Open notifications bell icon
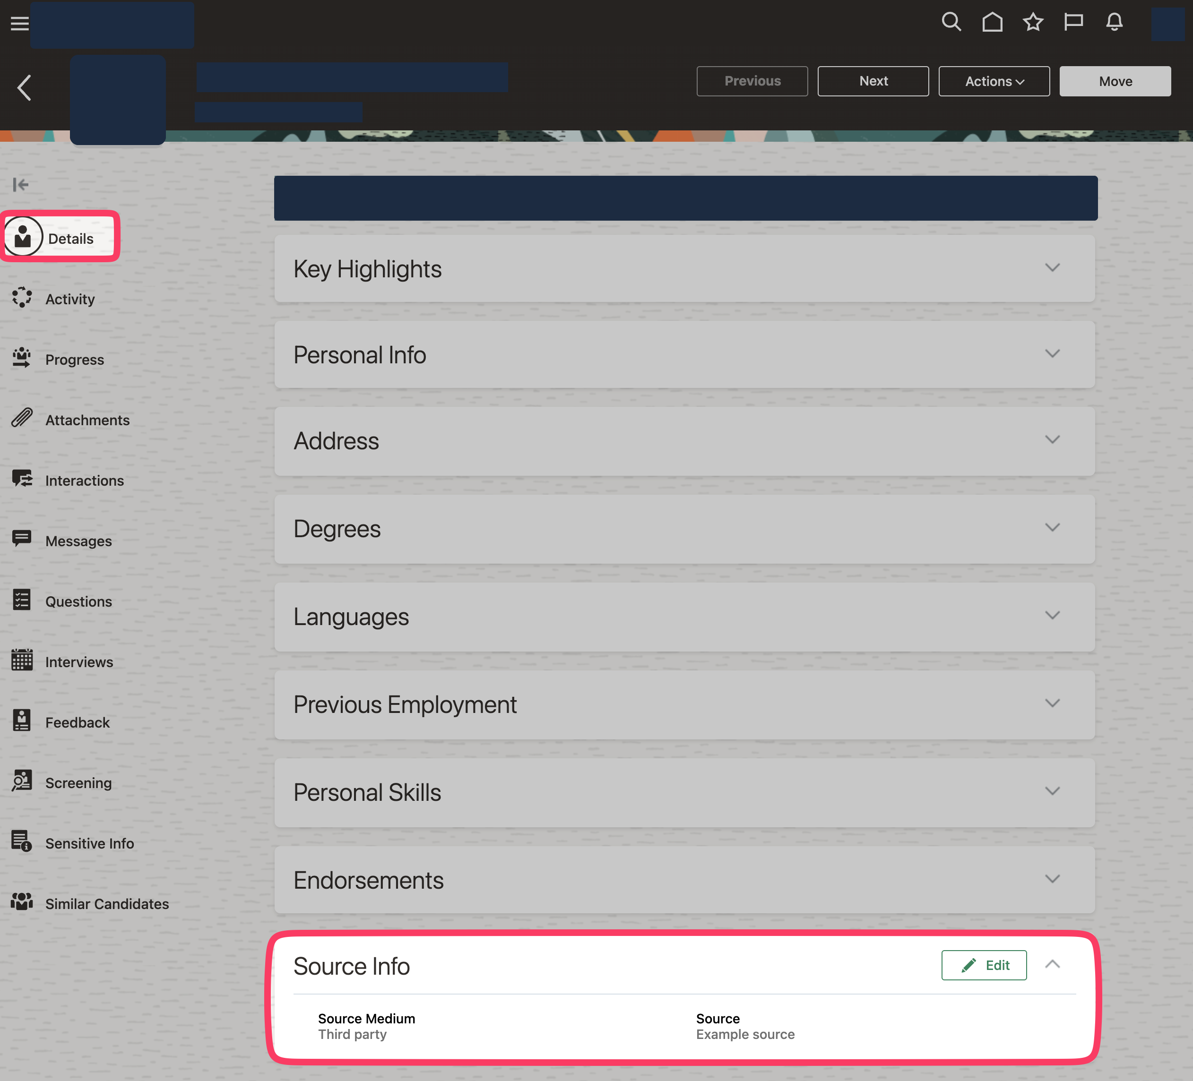The height and width of the screenshot is (1081, 1193). tap(1114, 22)
